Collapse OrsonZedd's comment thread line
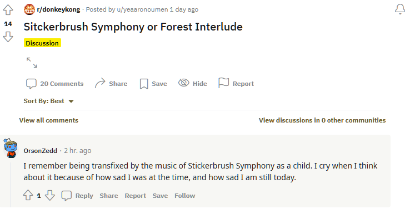This screenshot has height=209, width=405. (x=11, y=184)
